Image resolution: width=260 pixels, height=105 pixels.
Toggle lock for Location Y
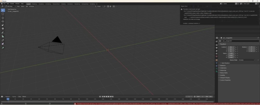coord(236,49)
